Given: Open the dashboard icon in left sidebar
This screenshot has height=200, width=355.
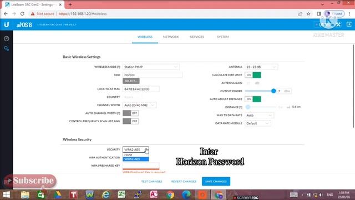Looking at the screenshot, I should 6,38.
